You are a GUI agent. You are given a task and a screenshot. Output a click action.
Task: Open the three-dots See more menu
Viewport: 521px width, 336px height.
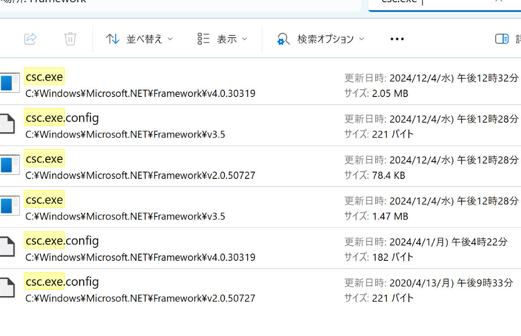click(x=397, y=39)
